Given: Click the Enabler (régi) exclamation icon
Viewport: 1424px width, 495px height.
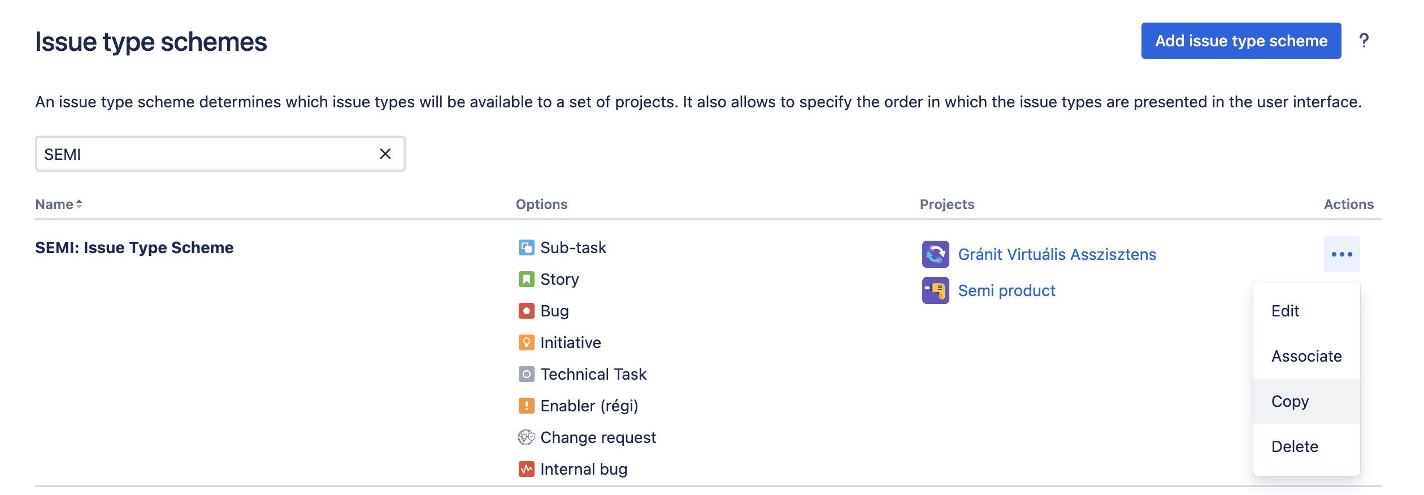Looking at the screenshot, I should click(x=526, y=406).
